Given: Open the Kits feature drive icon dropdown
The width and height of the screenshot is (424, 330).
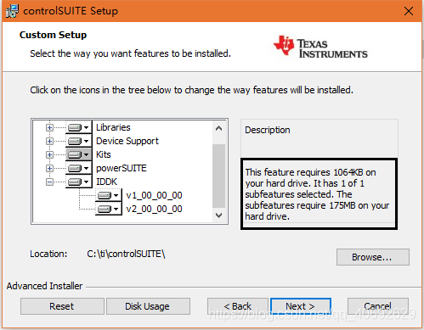Looking at the screenshot, I should point(79,154).
